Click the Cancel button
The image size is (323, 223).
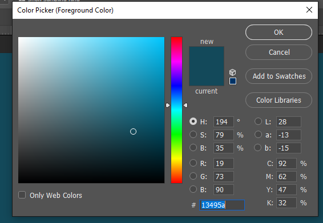278,52
